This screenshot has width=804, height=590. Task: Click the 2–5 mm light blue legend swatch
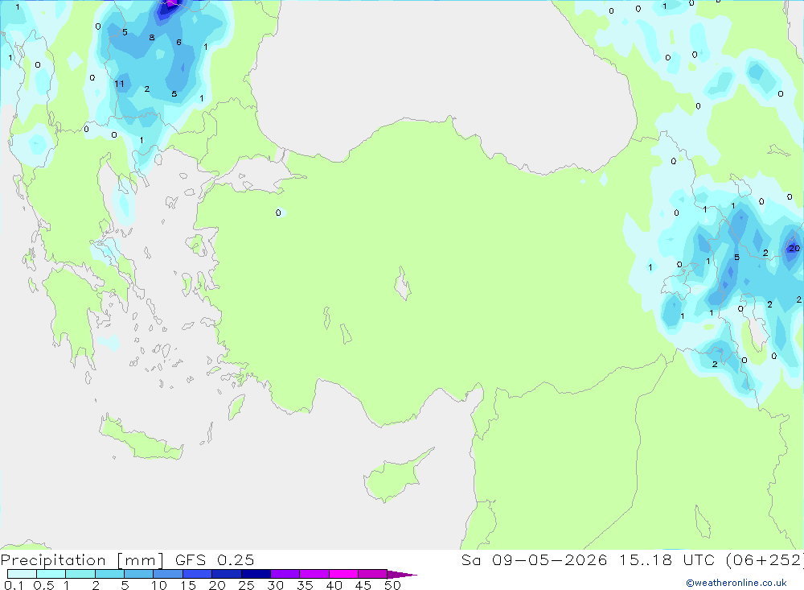coord(109,574)
